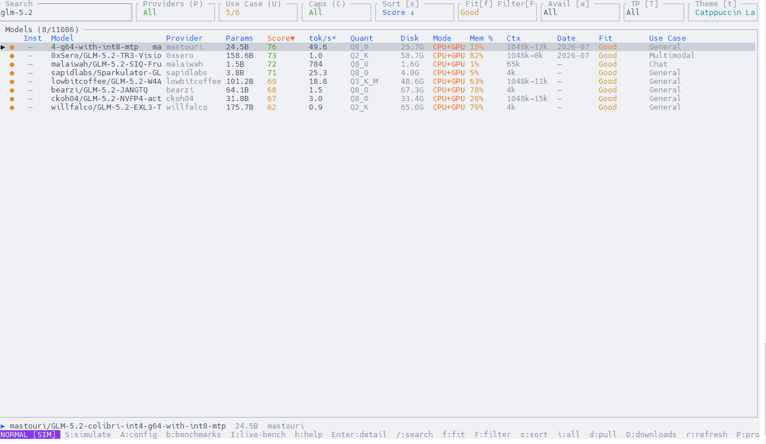Click orange status dot of malaiwah row
The height and width of the screenshot is (444, 766).
[x=12, y=64]
